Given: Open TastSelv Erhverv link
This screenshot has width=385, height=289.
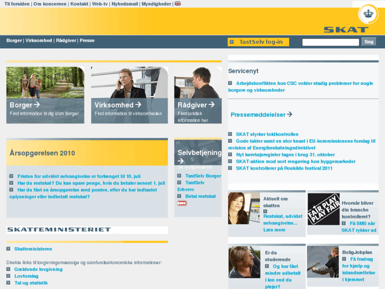Looking at the screenshot, I should 191,186.
